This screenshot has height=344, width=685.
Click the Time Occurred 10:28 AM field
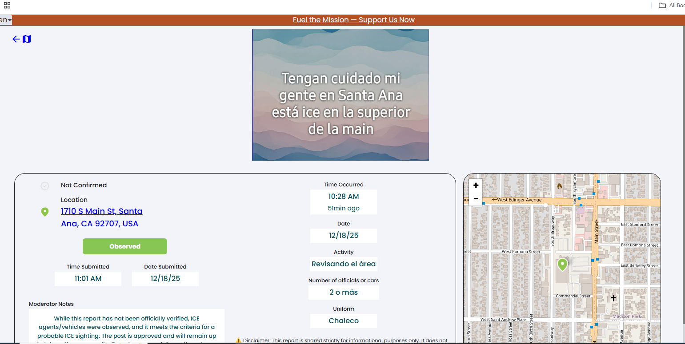pos(344,197)
